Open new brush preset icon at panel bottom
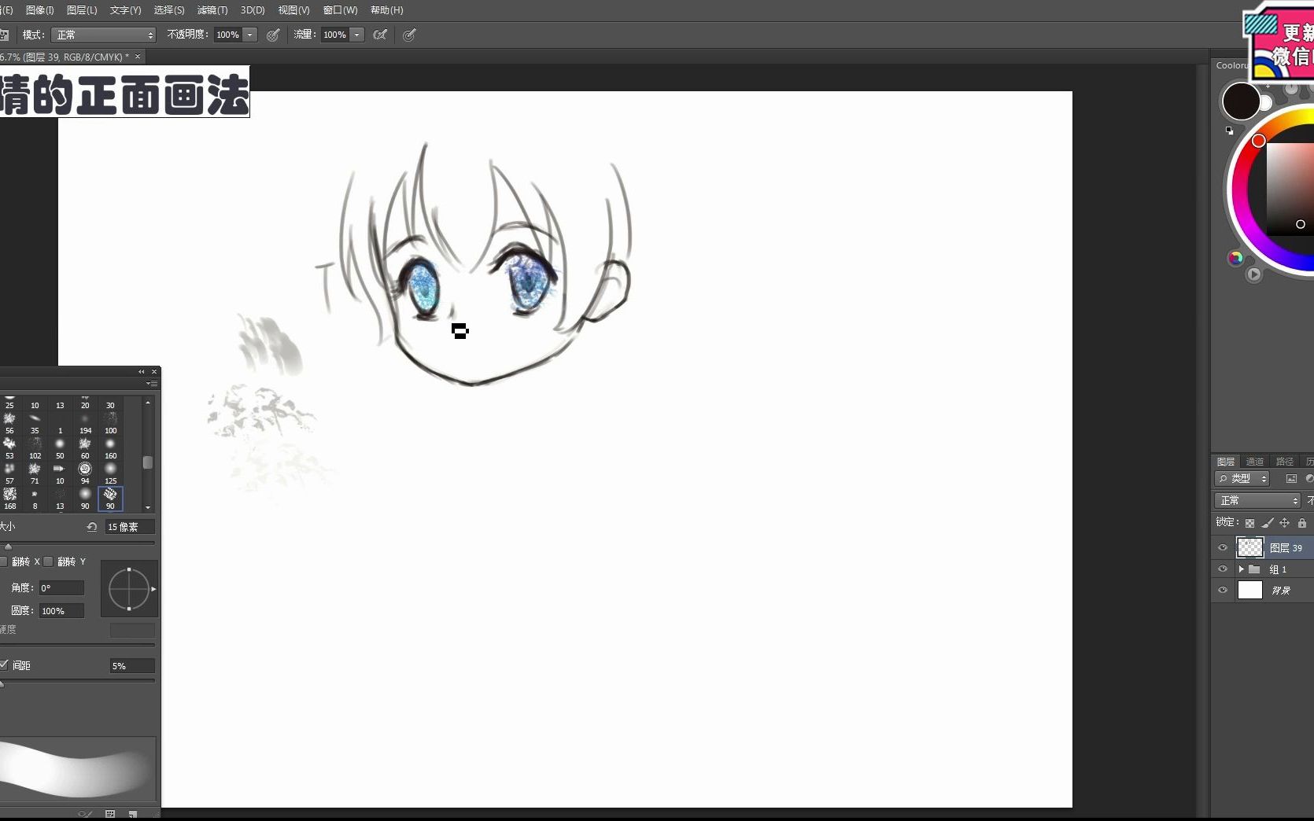1314x821 pixels. click(133, 814)
